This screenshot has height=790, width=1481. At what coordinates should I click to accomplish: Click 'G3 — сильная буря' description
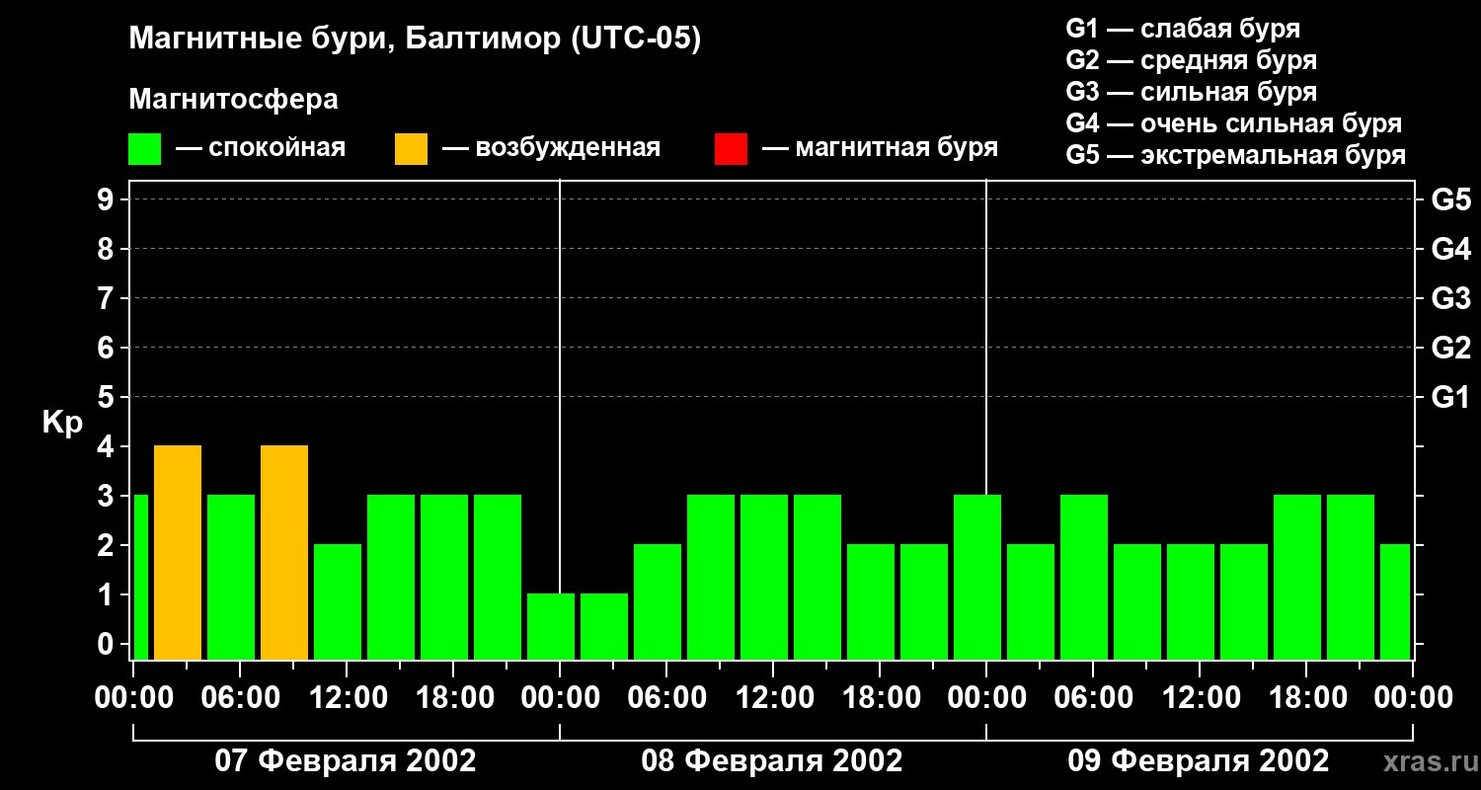click(1192, 92)
